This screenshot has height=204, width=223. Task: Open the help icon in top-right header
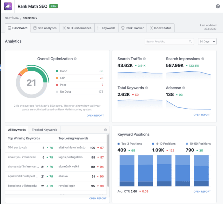tap(218, 6)
